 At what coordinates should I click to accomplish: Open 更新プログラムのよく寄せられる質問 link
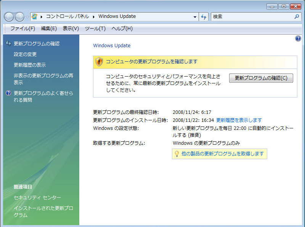click(x=43, y=96)
